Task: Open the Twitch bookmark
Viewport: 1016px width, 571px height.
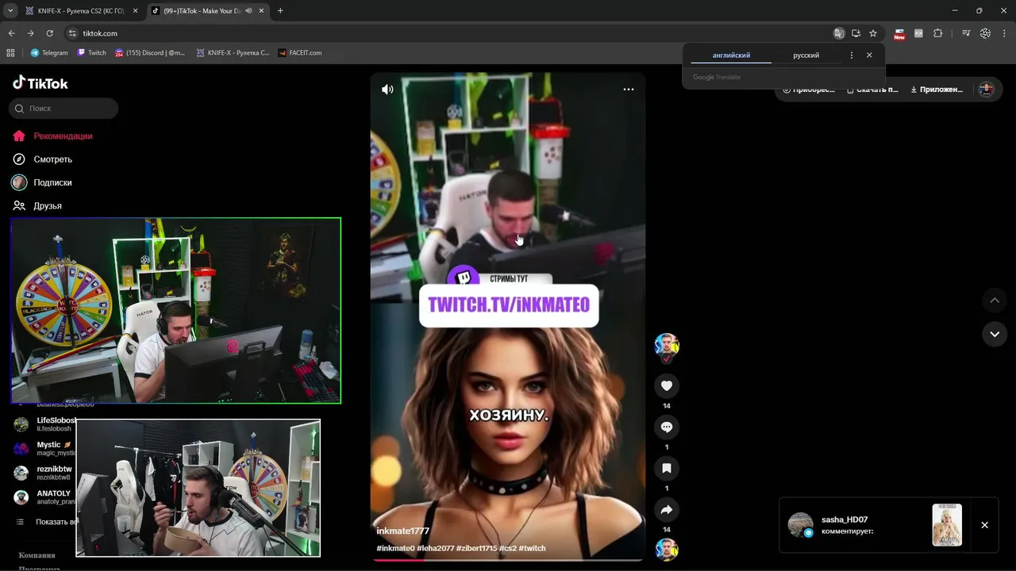Action: pos(92,53)
